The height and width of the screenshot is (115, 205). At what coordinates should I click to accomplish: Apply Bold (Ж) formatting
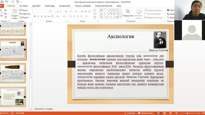[35, 16]
